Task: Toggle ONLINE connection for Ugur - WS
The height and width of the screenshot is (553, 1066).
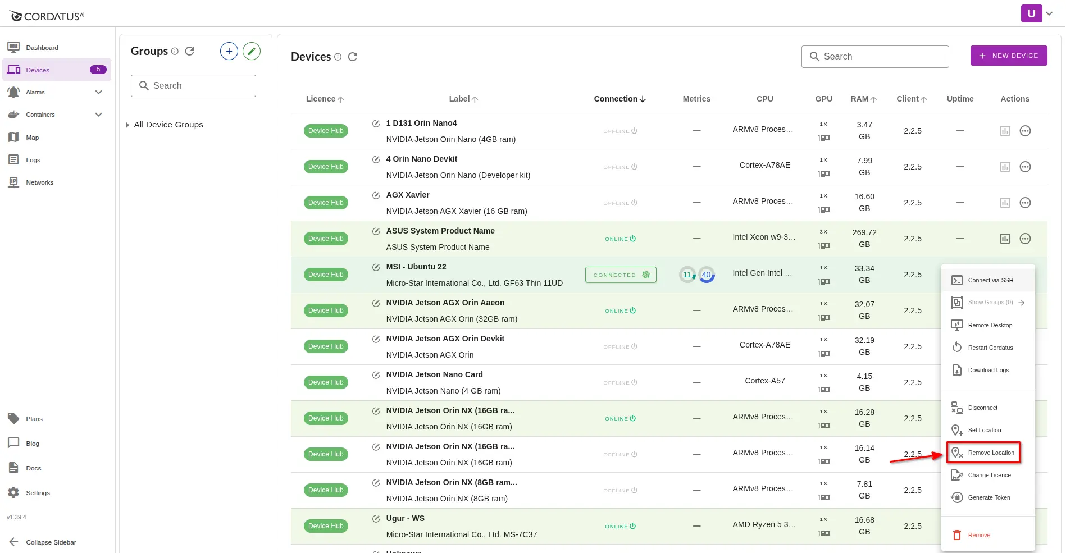Action: pyautogui.click(x=620, y=526)
